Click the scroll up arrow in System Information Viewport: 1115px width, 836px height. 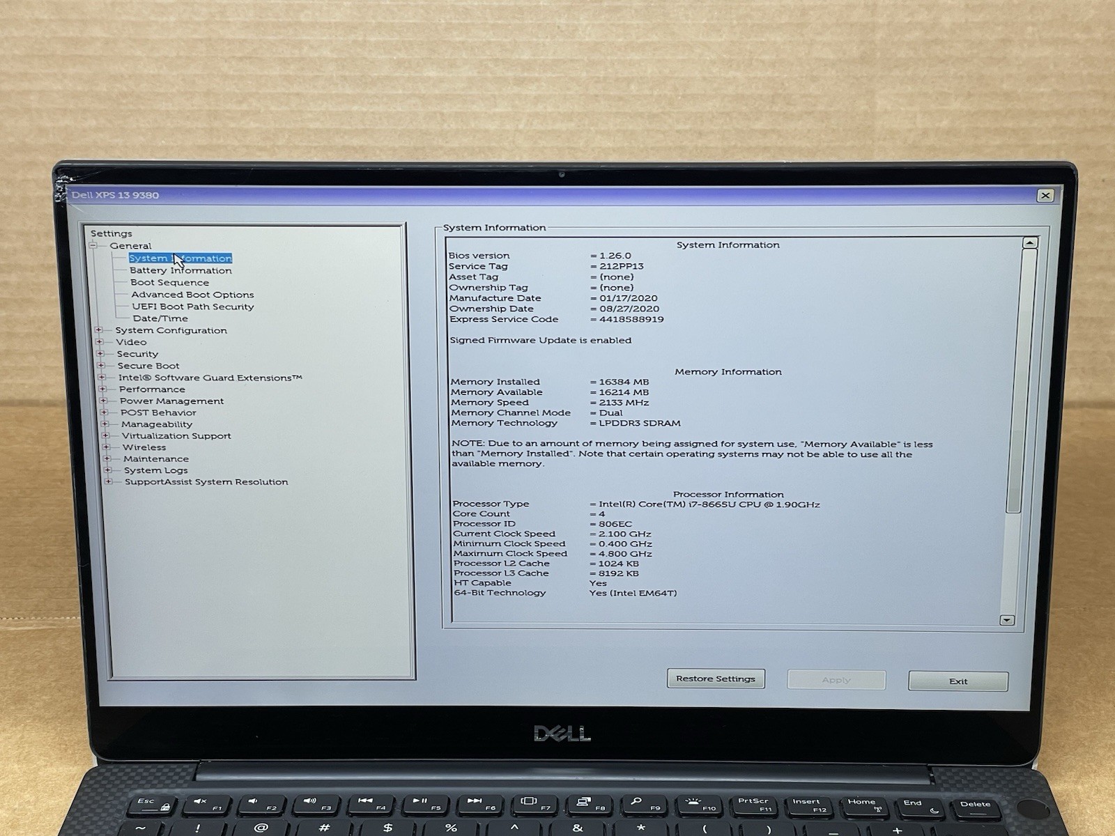pos(1029,243)
